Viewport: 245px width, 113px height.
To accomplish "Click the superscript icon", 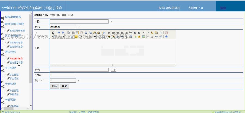I will [x=148, y=33].
